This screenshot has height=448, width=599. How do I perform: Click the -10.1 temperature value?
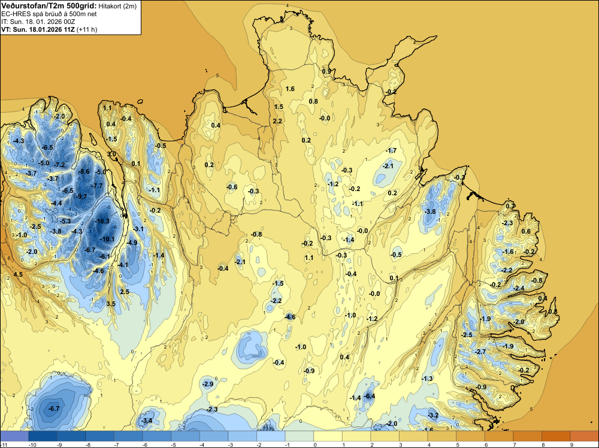pos(107,239)
